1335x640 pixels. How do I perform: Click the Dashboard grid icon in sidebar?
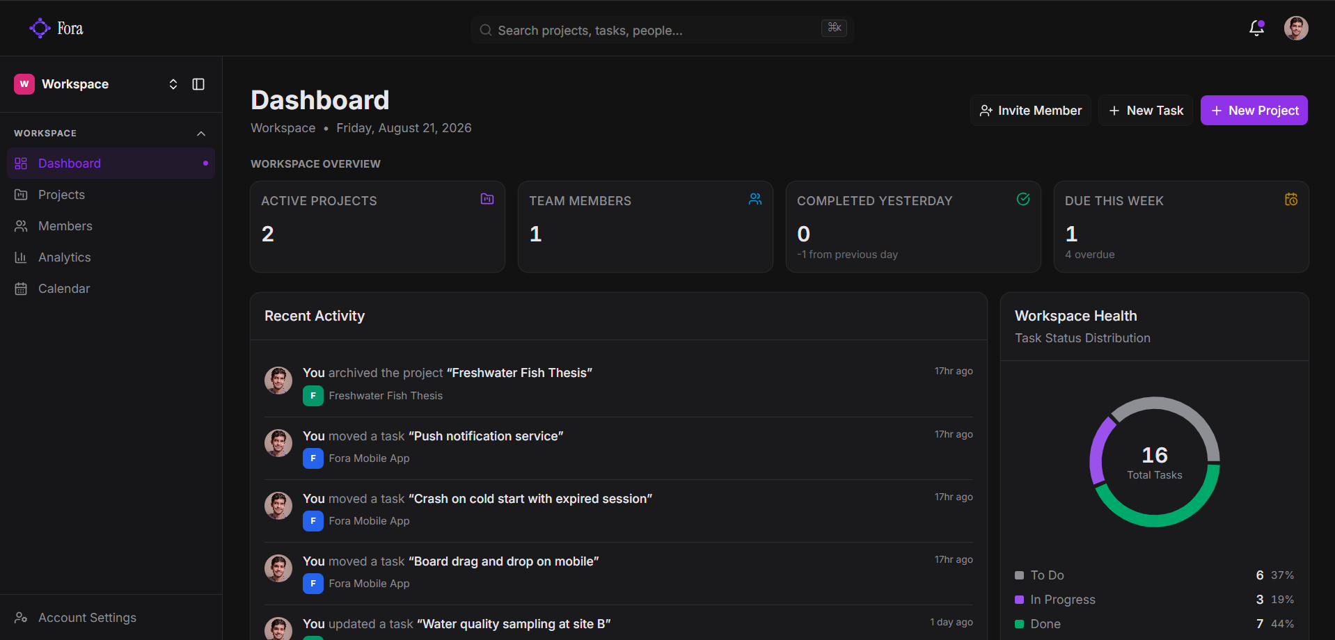(x=21, y=163)
